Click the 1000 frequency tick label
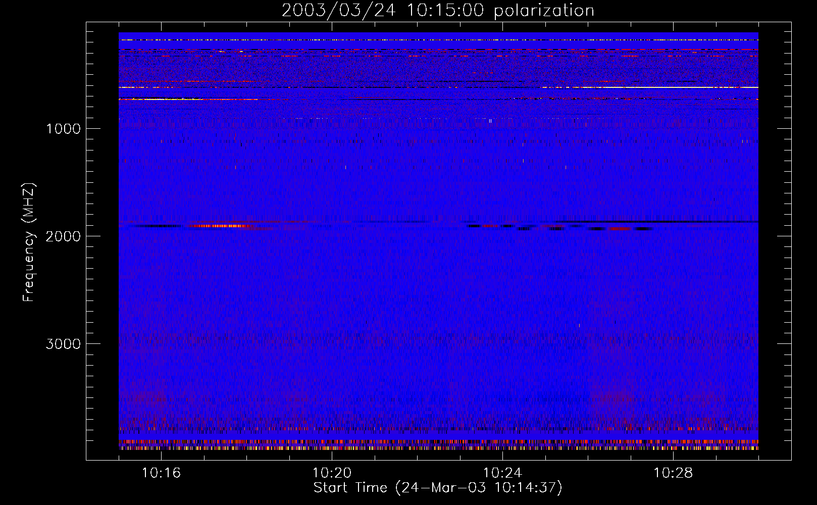The height and width of the screenshot is (505, 817). tap(63, 129)
